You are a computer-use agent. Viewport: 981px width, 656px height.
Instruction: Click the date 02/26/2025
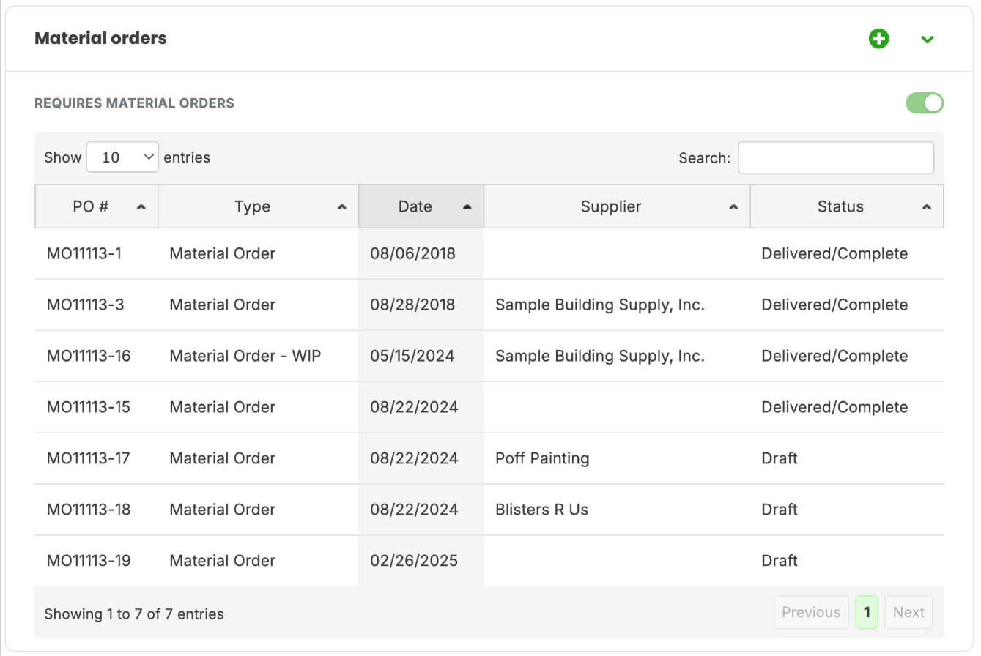[414, 562]
